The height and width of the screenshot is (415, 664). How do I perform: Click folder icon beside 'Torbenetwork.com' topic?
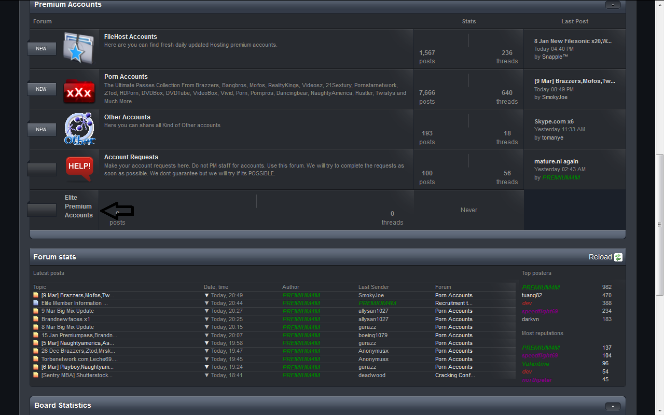click(36, 359)
